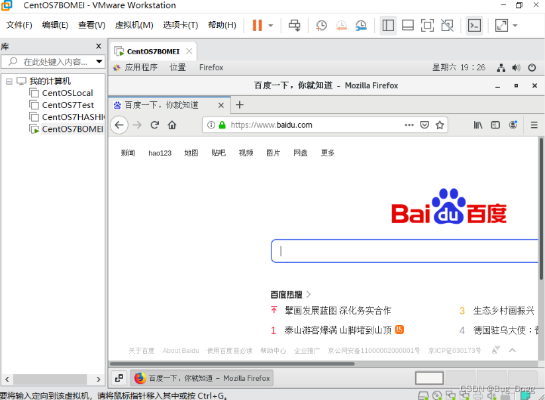Open the hao123 link
545x400 pixels.
point(160,153)
